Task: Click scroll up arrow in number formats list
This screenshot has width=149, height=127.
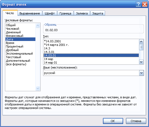Action: coord(38,25)
